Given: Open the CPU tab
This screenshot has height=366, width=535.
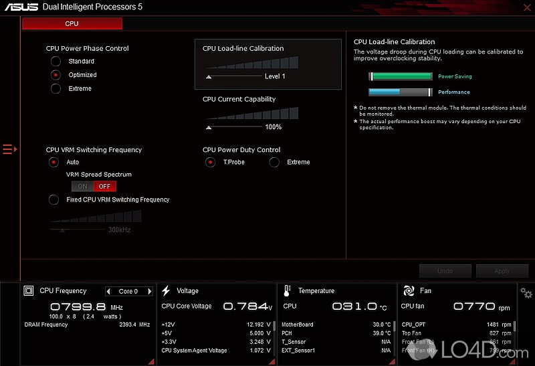Looking at the screenshot, I should point(72,23).
